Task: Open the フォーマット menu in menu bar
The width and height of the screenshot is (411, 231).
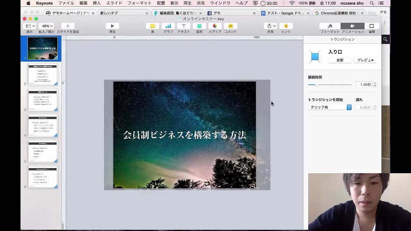Action: pos(139,3)
